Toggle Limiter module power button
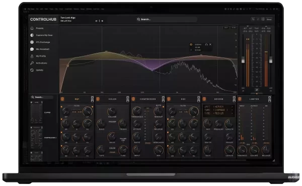The image size is (302, 186). 240,99
